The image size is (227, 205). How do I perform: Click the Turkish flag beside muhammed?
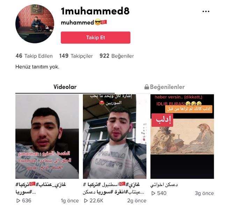click(x=104, y=22)
